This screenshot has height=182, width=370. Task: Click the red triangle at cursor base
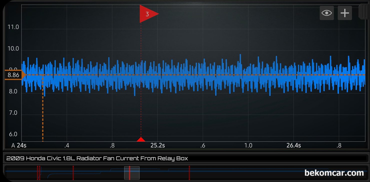[141, 139]
